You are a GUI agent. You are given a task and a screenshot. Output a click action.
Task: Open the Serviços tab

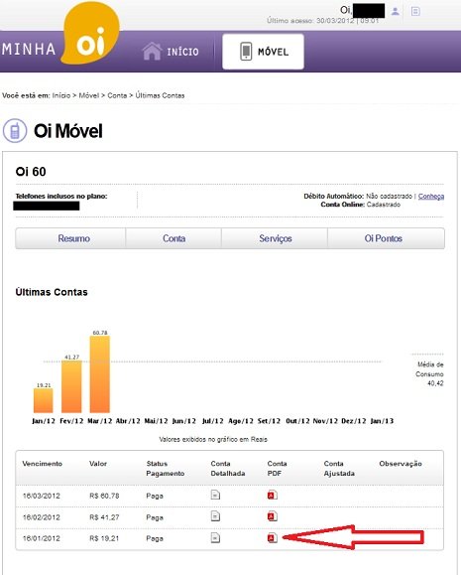tap(275, 238)
